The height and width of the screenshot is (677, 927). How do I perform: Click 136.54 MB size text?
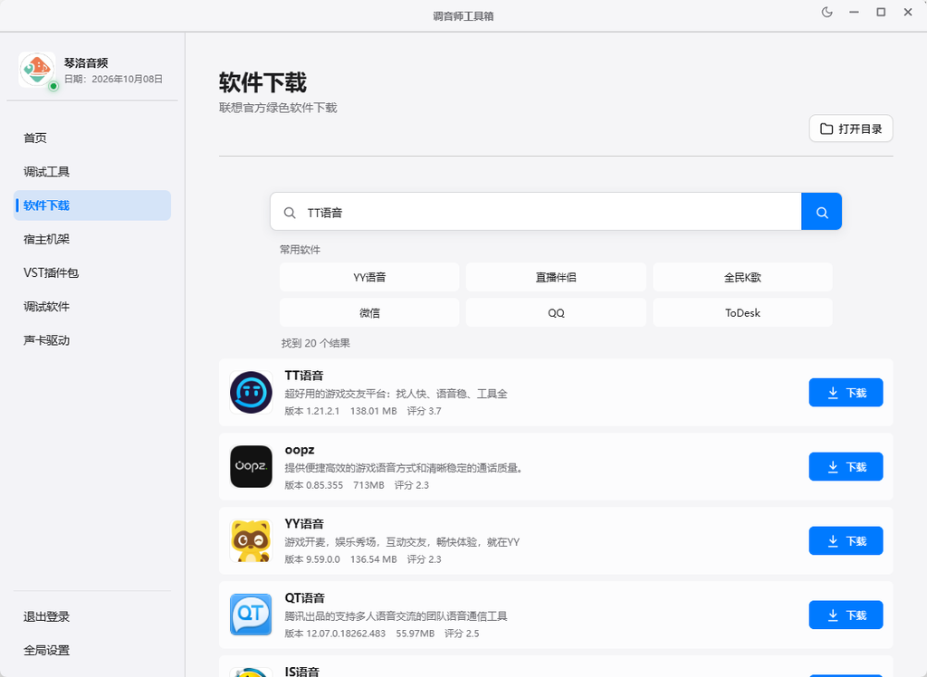coord(374,559)
